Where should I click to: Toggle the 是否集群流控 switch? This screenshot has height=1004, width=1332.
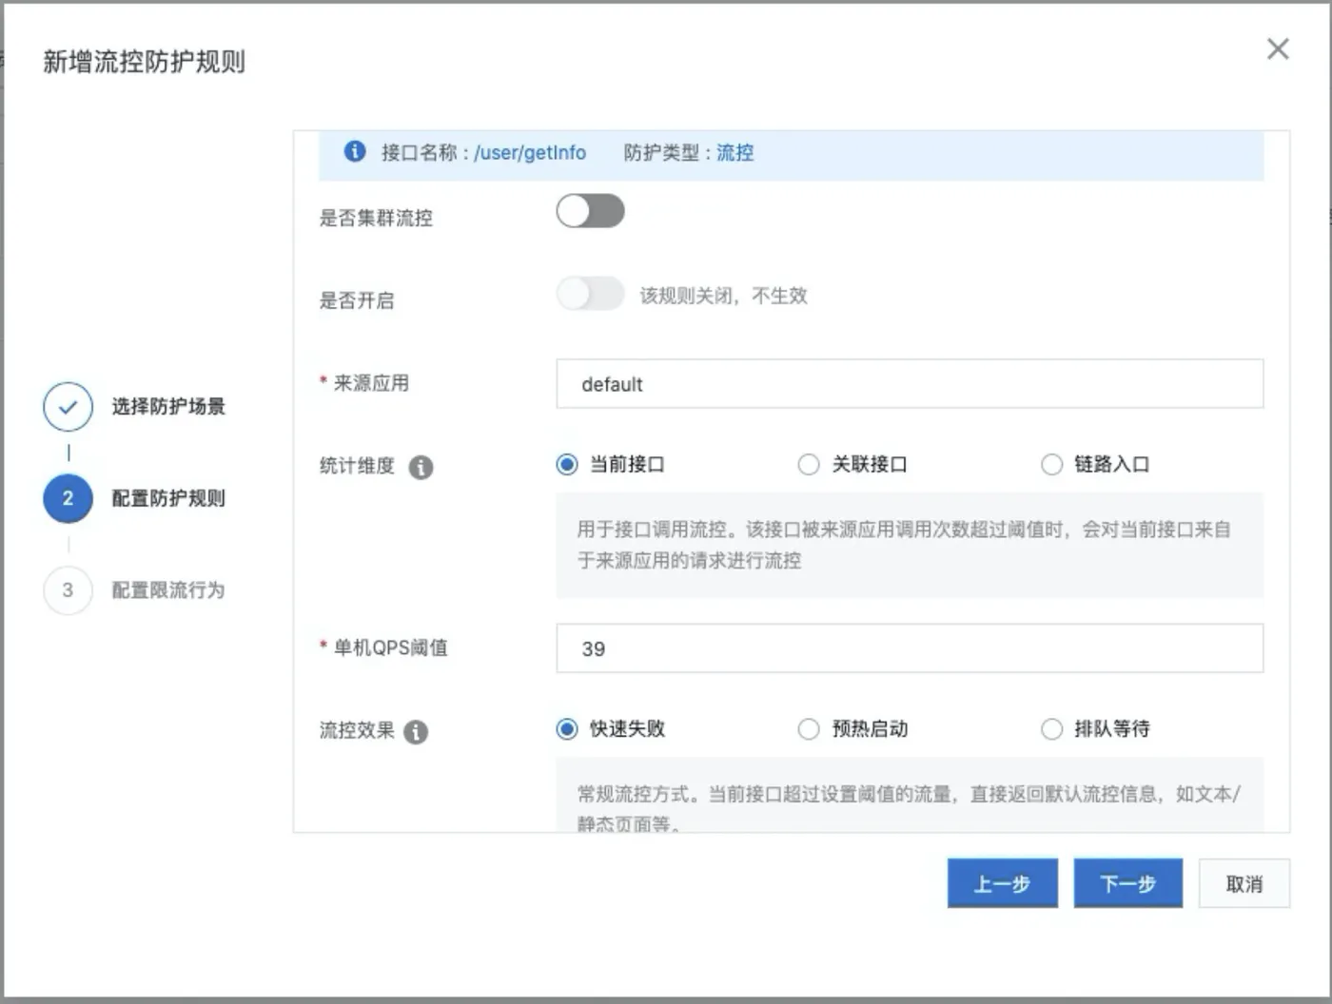point(590,211)
